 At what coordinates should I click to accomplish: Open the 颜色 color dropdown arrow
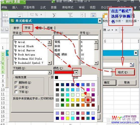(x=76, y=72)
